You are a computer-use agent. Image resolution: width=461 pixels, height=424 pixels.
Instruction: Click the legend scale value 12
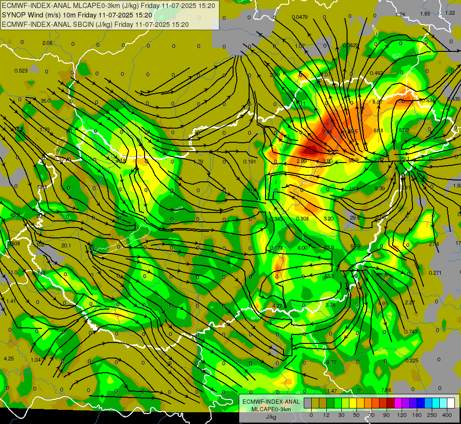click(326, 415)
